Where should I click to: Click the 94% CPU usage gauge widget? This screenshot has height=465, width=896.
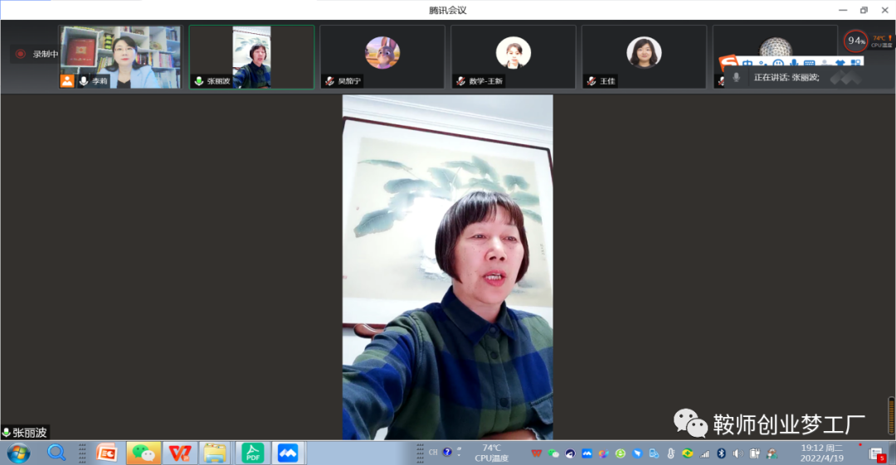(855, 41)
